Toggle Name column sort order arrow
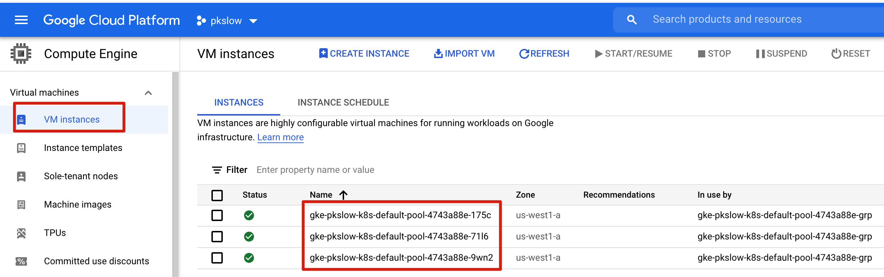 [x=343, y=195]
